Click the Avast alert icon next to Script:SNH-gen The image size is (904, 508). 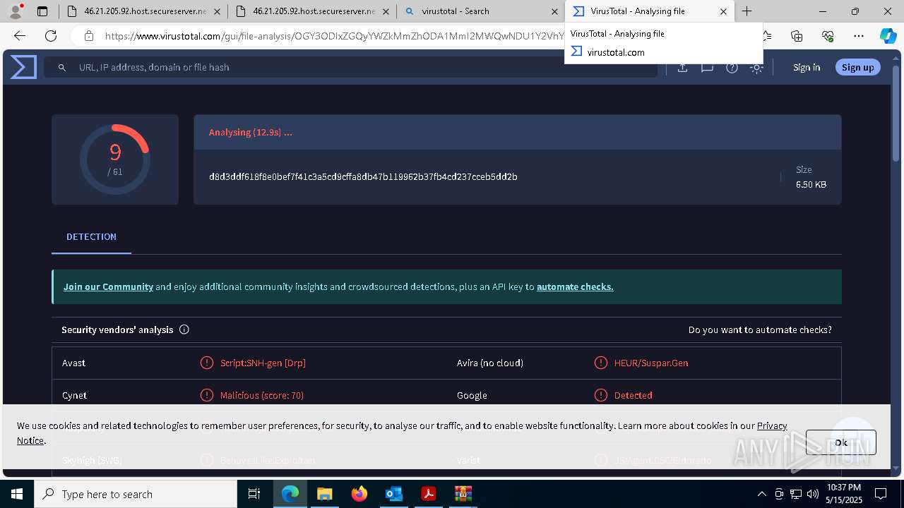coord(207,363)
